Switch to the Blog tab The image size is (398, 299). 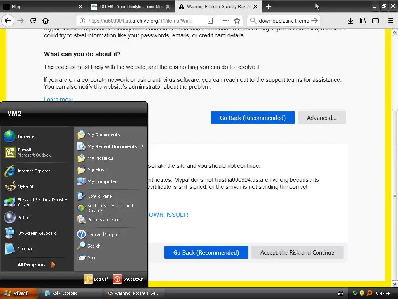coord(44,6)
